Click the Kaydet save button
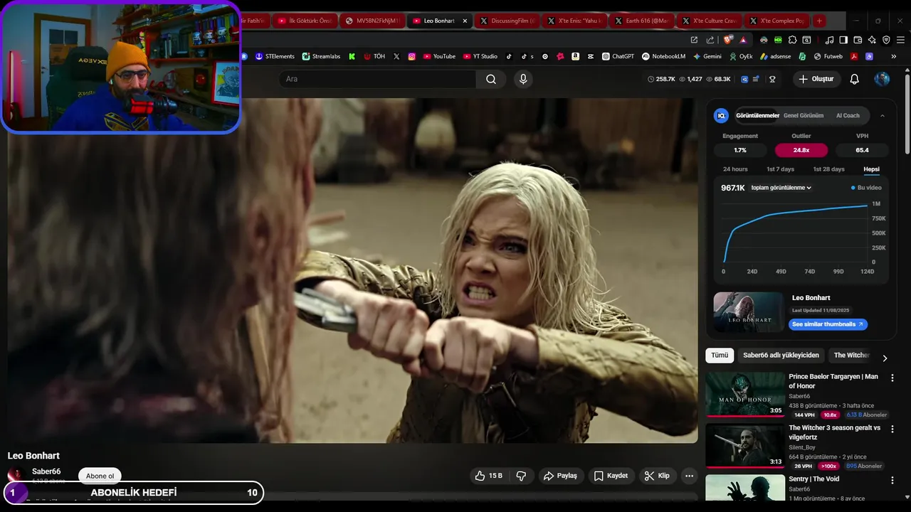This screenshot has height=512, width=911. (x=611, y=476)
